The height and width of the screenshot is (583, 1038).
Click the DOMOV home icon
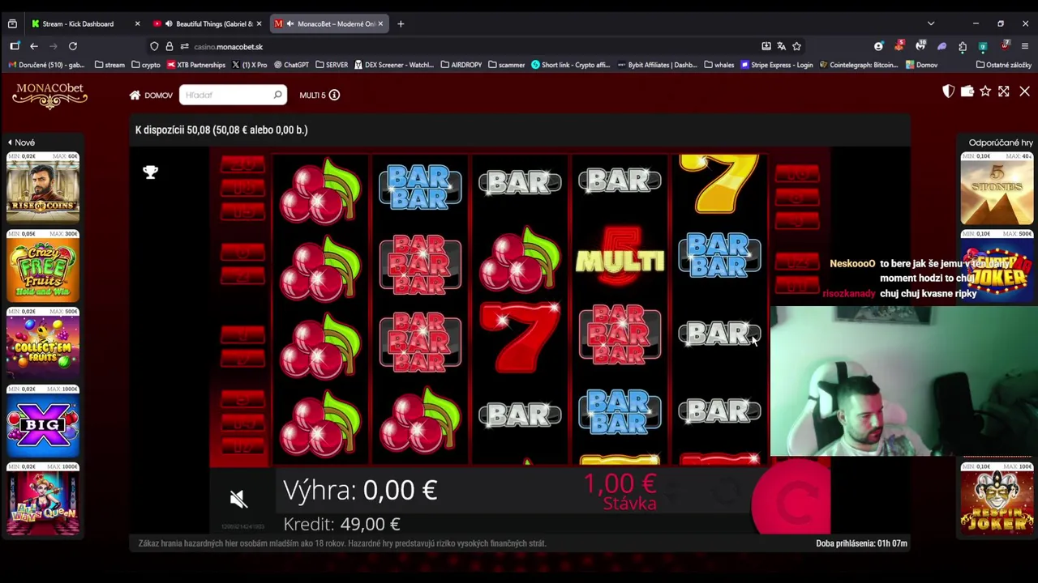(135, 96)
